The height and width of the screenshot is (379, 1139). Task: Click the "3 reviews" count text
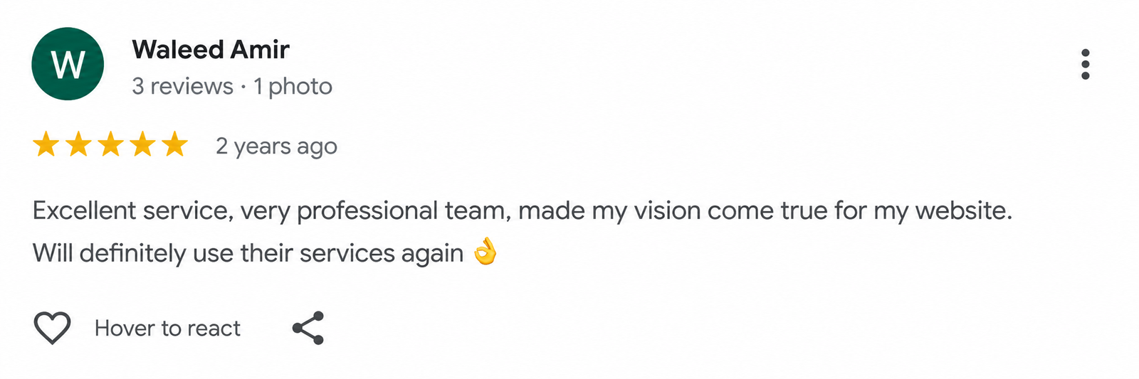tap(182, 86)
